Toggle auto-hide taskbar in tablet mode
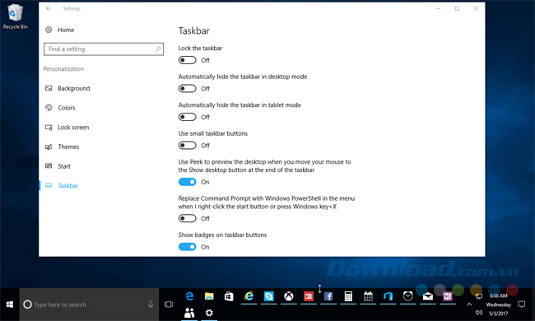The height and width of the screenshot is (321, 535). 188,117
